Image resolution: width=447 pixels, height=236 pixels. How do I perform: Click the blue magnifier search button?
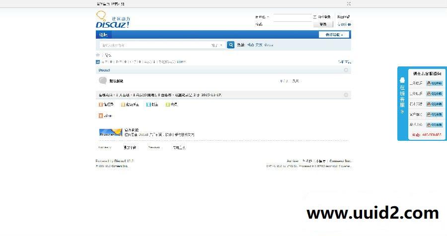coord(230,45)
